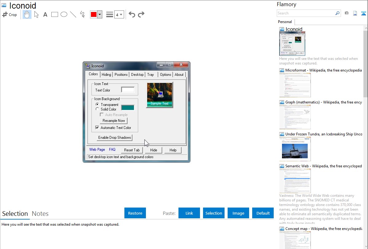
Task: Activate the hand pan tool
Action: [27, 14]
